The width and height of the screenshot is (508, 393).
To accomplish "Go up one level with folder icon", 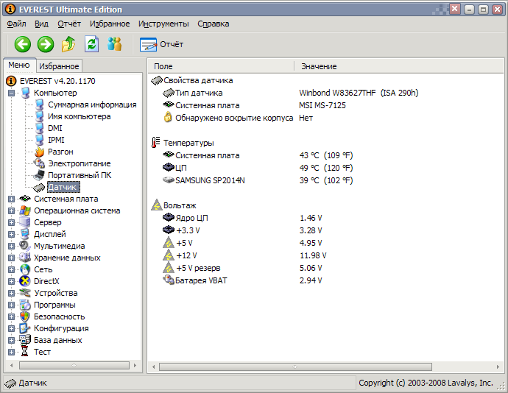I will pyautogui.click(x=68, y=44).
